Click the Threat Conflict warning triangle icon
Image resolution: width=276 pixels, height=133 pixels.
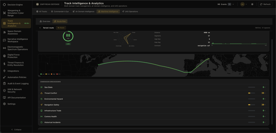coord(42,93)
